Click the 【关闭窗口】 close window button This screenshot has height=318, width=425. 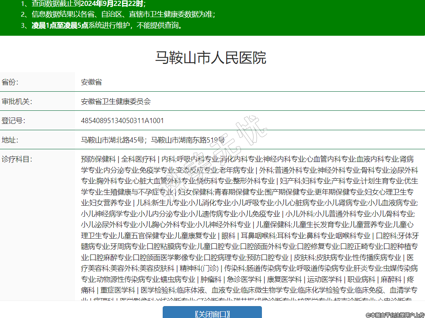click(212, 314)
